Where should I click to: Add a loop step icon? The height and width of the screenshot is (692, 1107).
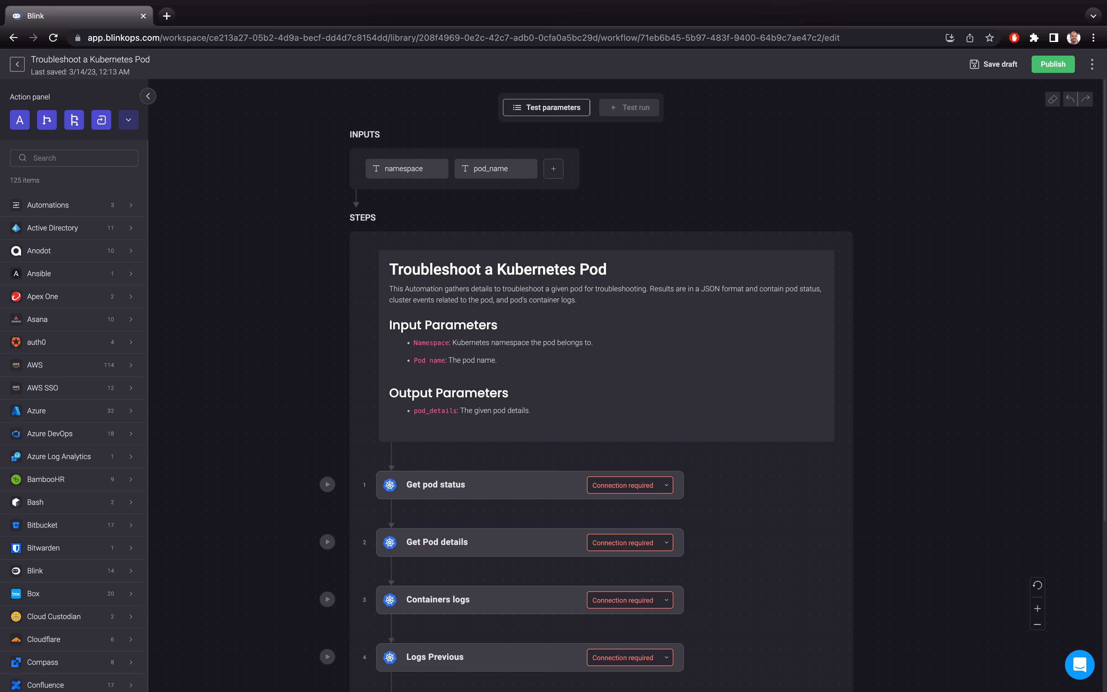pos(101,120)
